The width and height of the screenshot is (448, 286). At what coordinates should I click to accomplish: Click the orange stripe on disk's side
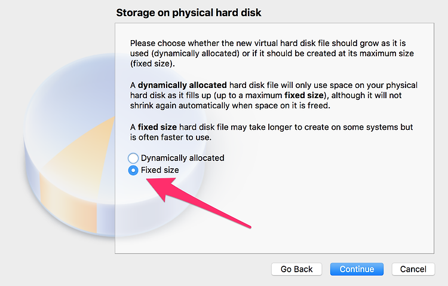tap(69, 203)
